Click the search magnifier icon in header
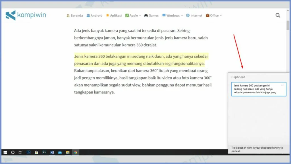The height and width of the screenshot is (164, 291). click(278, 16)
